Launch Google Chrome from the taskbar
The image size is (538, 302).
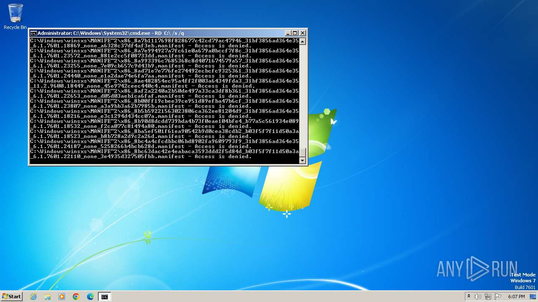(x=76, y=297)
